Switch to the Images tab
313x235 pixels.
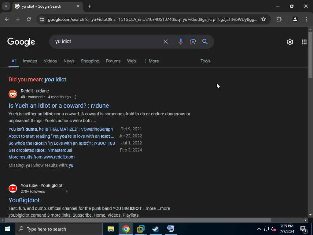tap(30, 61)
